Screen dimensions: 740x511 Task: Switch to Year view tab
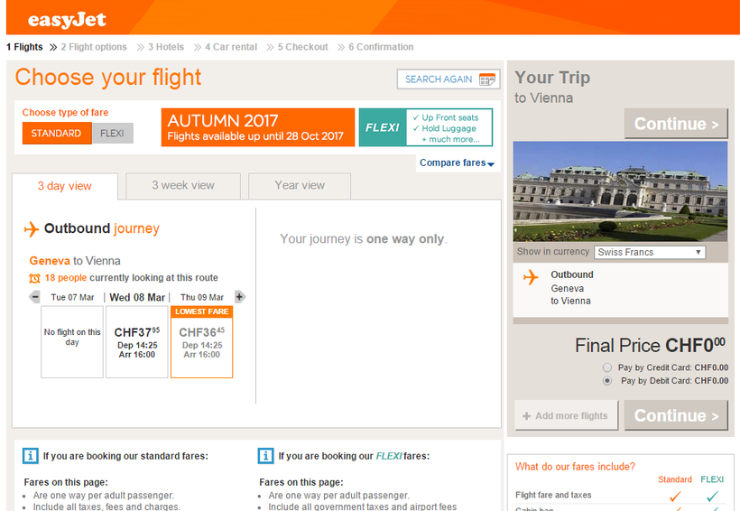[x=300, y=186]
